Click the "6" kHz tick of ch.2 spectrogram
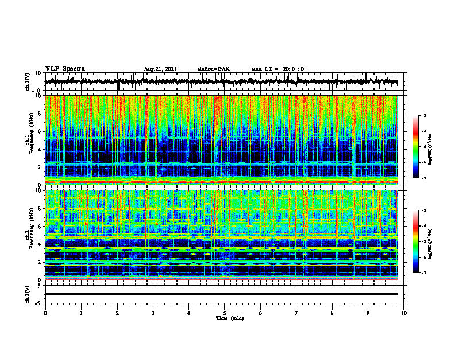This screenshot has height=351, width=455. [40, 227]
